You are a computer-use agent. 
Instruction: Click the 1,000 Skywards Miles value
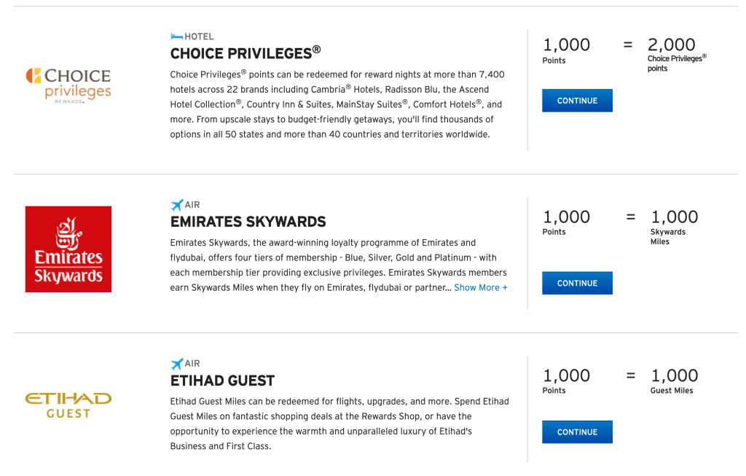[x=674, y=216]
